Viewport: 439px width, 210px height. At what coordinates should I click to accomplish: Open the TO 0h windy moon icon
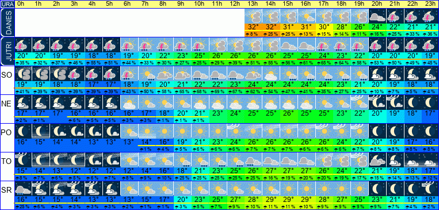[x=23, y=159]
